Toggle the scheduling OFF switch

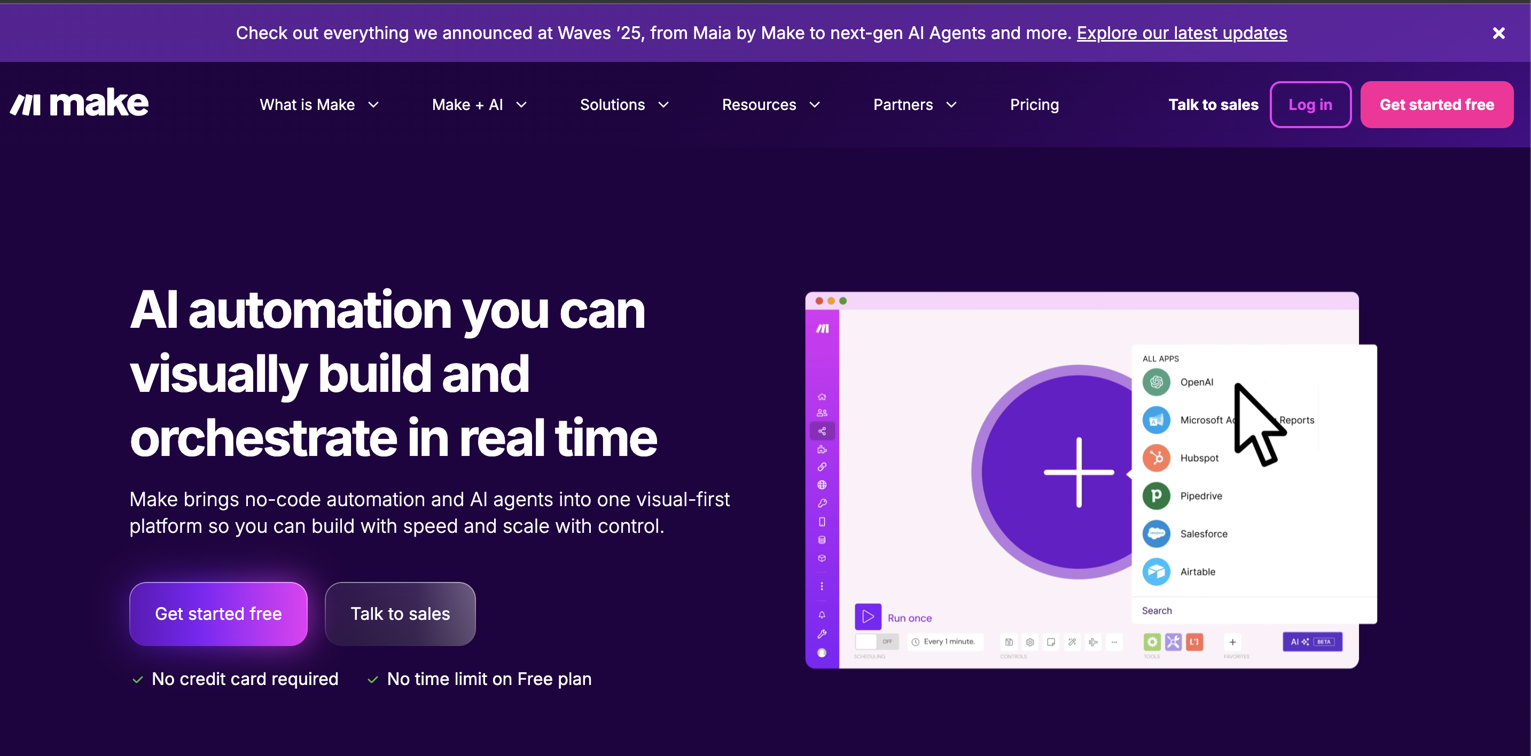pos(876,641)
